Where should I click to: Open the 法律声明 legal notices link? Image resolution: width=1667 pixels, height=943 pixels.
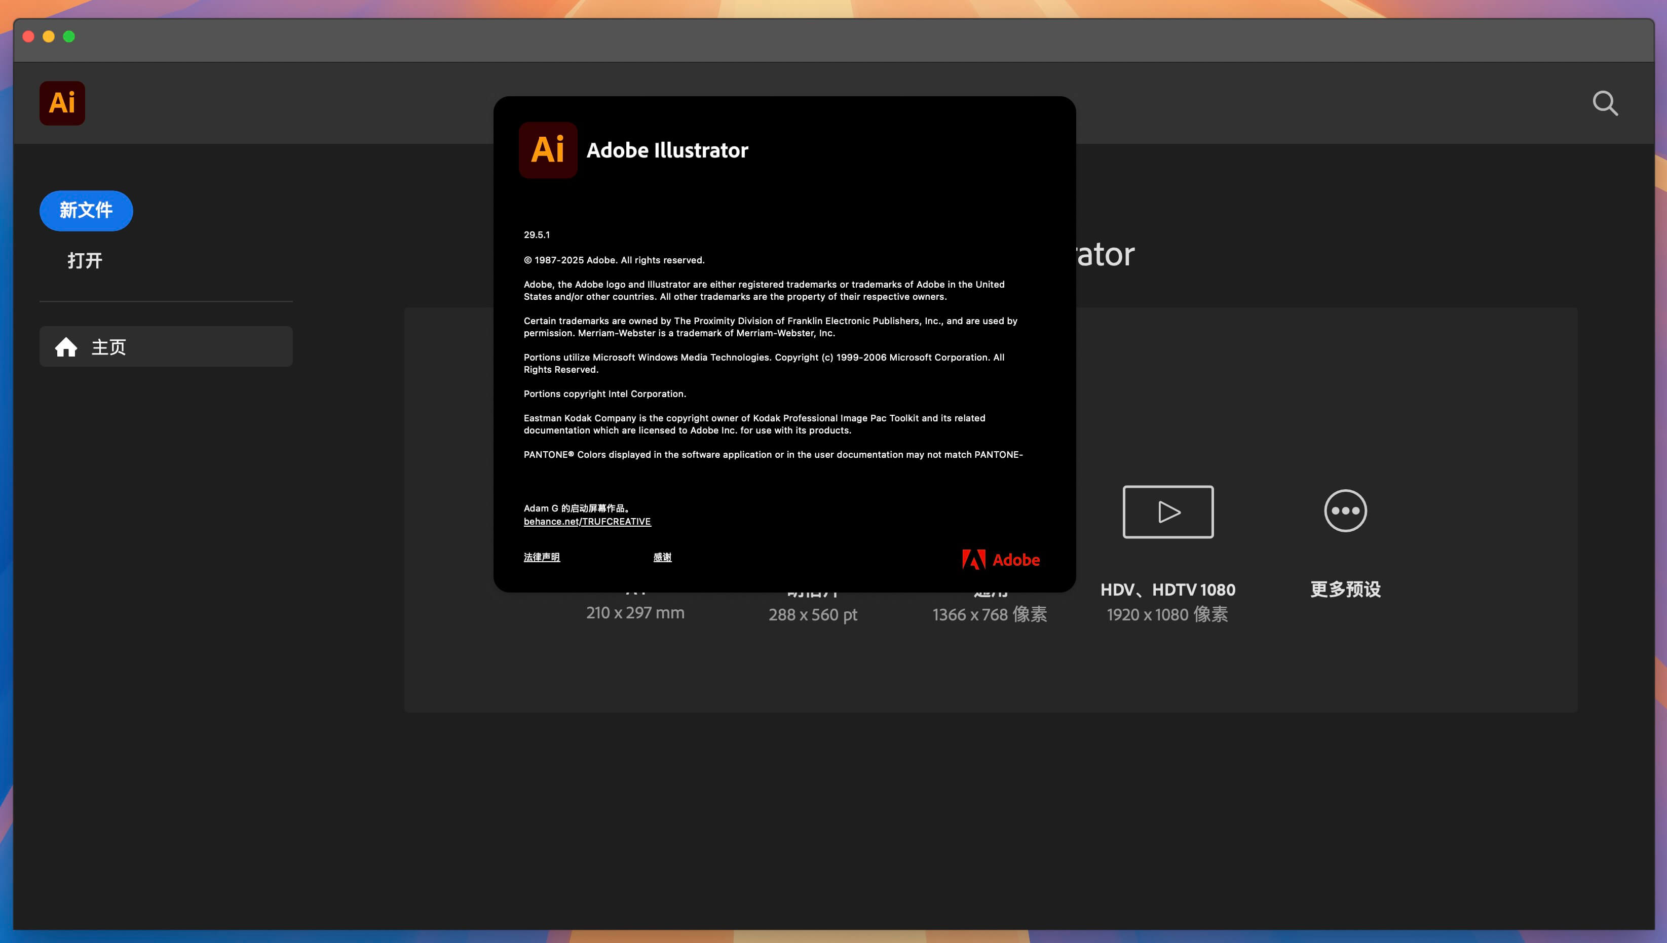pos(542,557)
